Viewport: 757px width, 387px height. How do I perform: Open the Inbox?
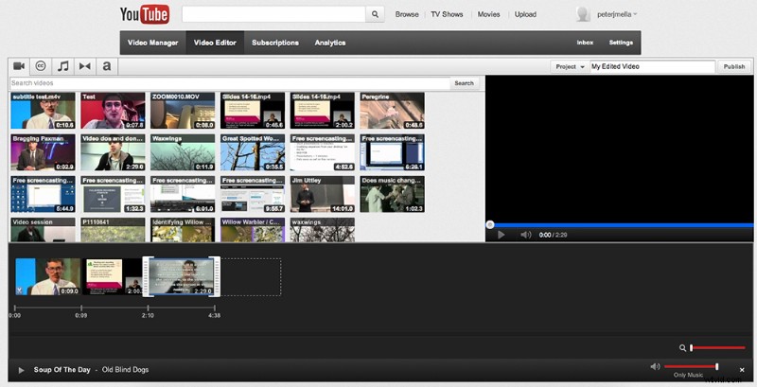click(x=585, y=43)
